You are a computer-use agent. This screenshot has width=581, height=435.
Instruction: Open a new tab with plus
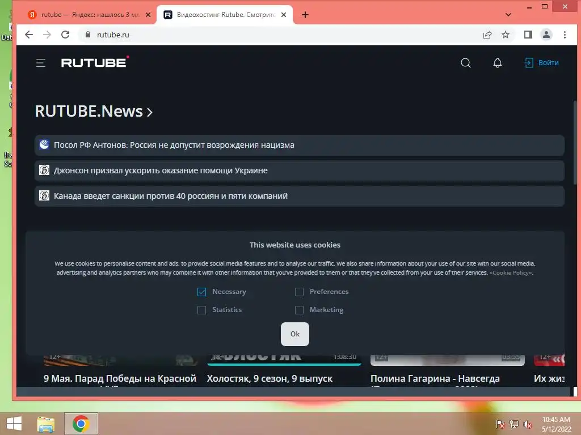point(305,15)
